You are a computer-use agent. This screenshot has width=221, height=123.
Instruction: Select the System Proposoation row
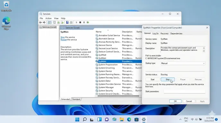point(119,64)
